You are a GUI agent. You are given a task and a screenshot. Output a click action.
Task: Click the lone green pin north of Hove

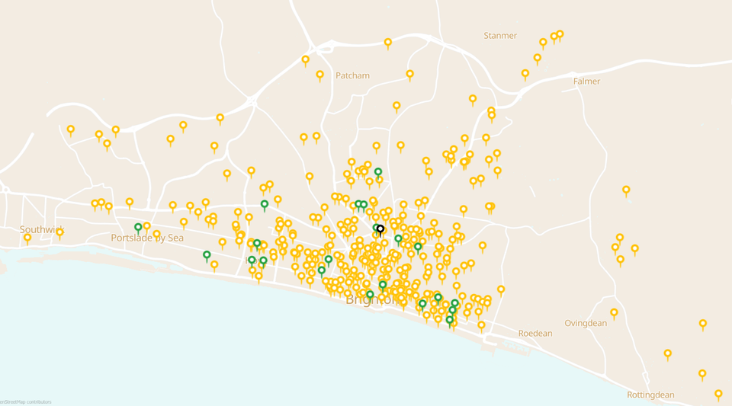[x=265, y=206]
